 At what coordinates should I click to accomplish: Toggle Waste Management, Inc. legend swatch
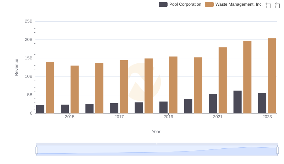pos(209,4)
